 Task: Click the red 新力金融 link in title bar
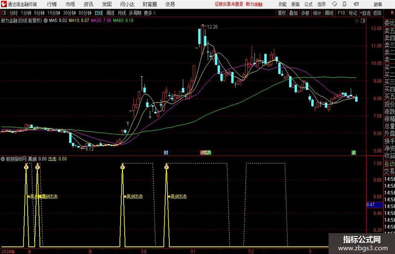(254, 4)
